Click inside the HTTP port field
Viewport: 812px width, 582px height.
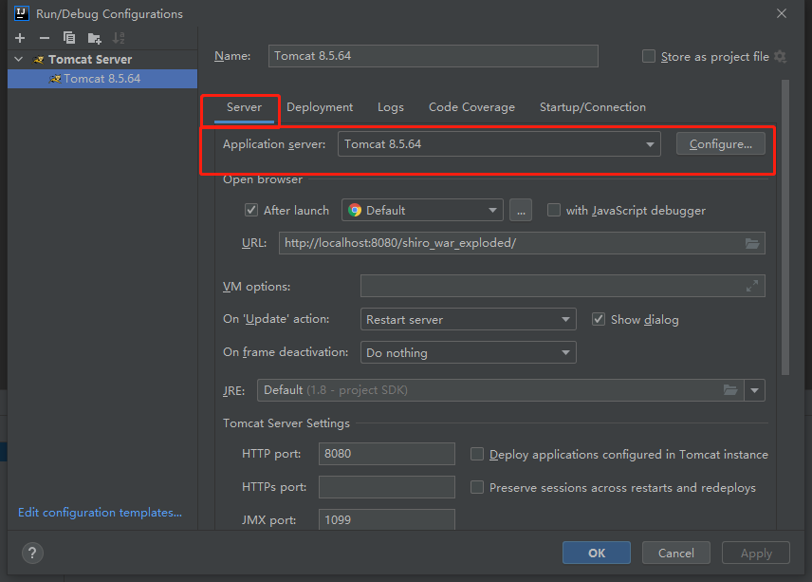click(386, 454)
